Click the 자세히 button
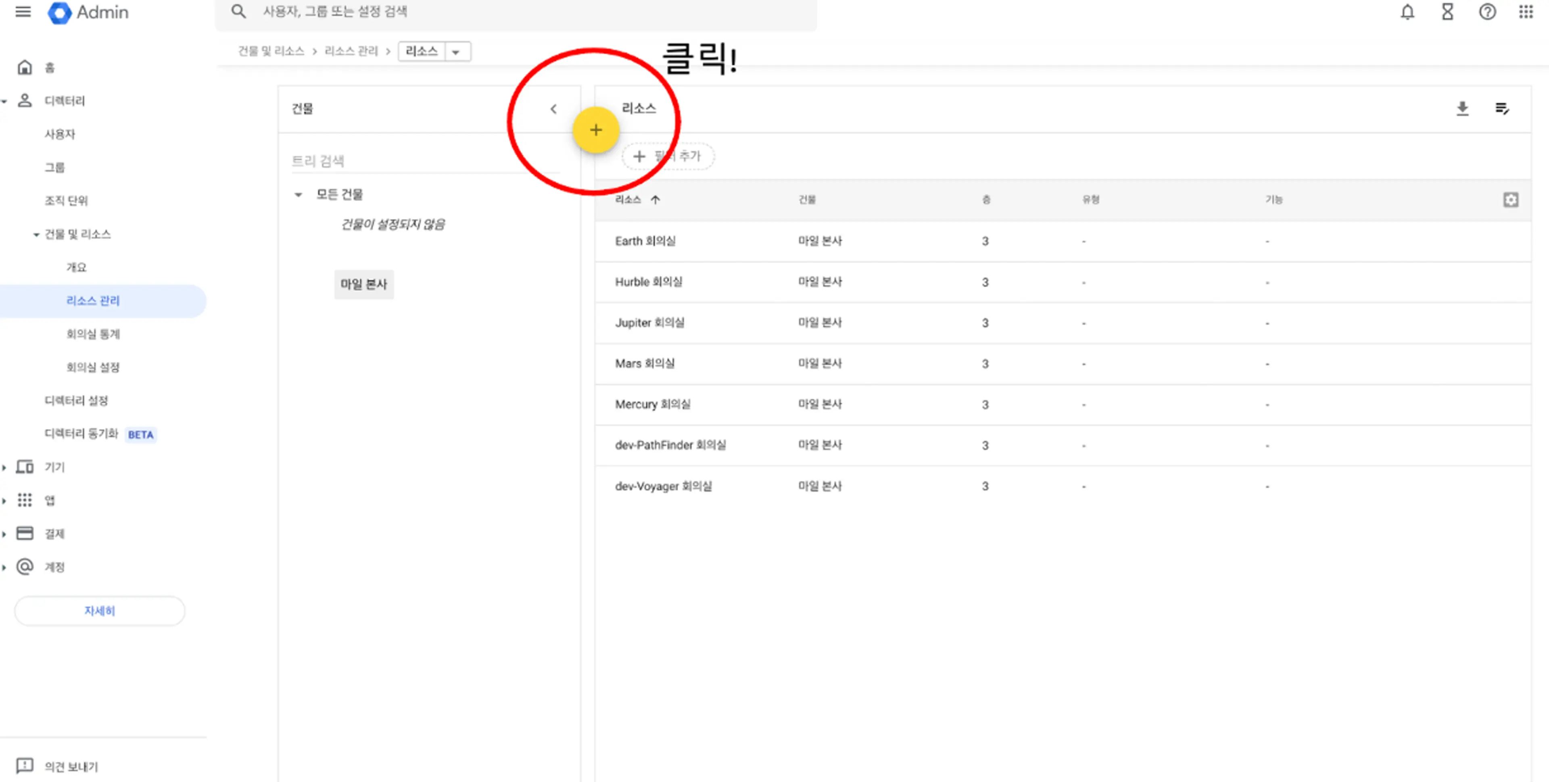This screenshot has width=1549, height=782. 100,610
